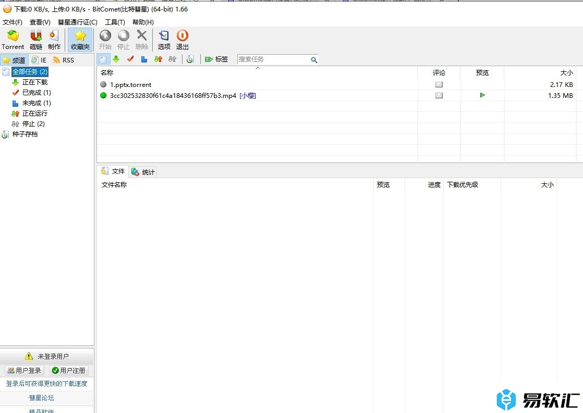Delete task with 删除 button
Image resolution: width=583 pixels, height=413 pixels.
pyautogui.click(x=142, y=40)
